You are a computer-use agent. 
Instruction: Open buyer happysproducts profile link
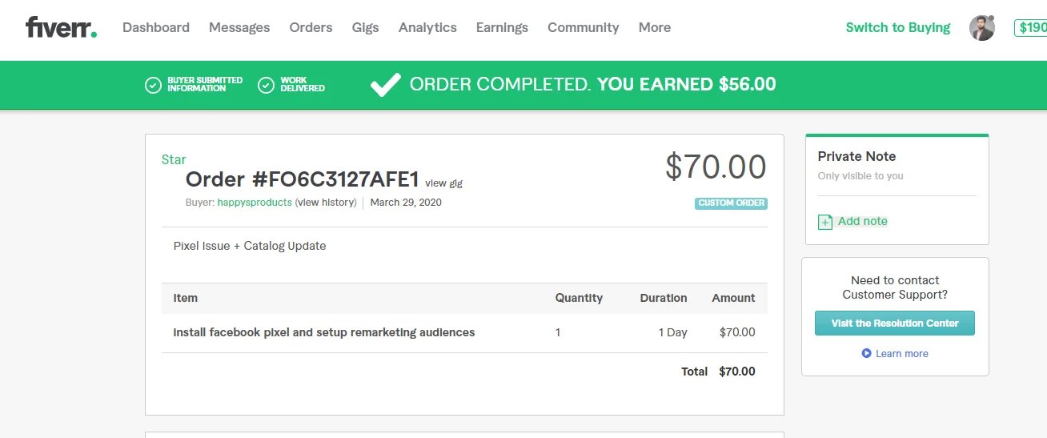coord(255,203)
